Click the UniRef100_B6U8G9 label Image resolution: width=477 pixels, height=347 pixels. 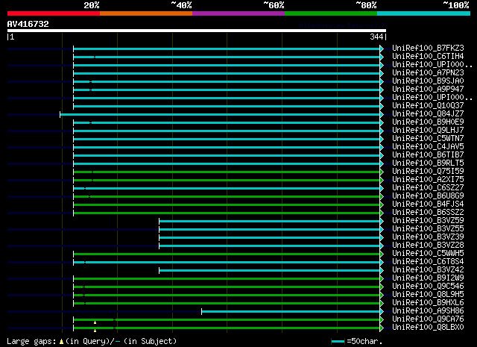click(x=428, y=196)
